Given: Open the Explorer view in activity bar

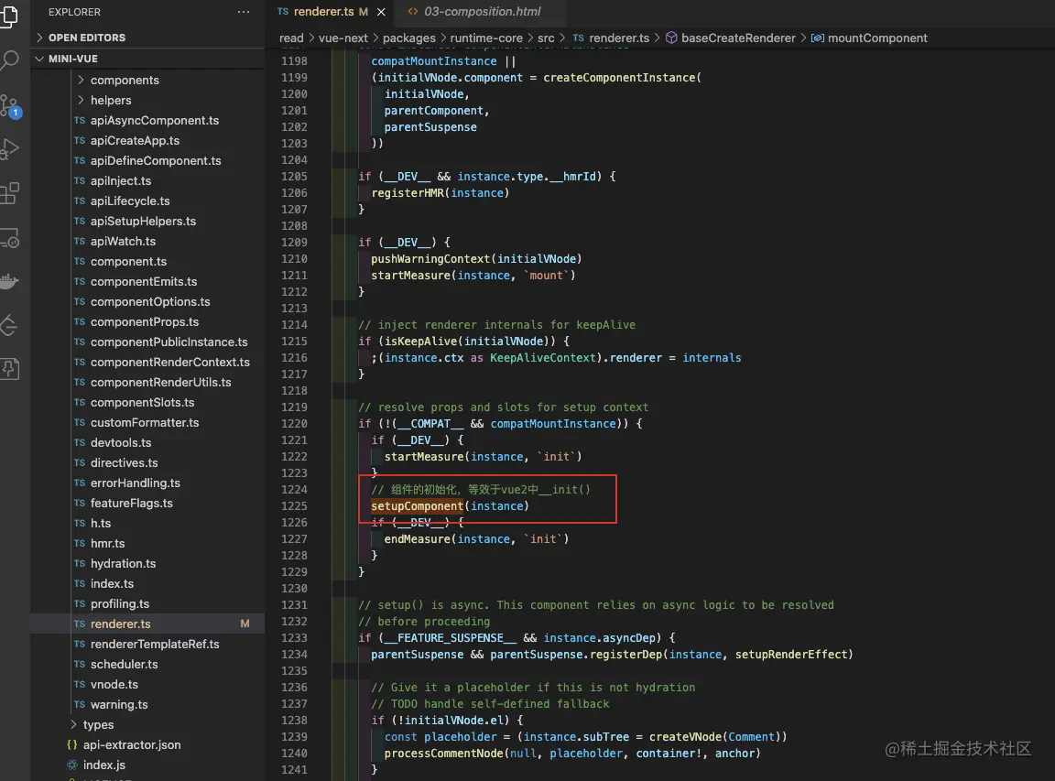Looking at the screenshot, I should click(x=9, y=16).
